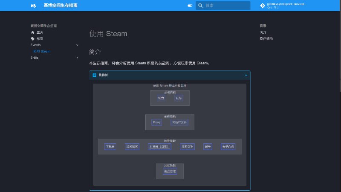Click the clipboard icon in the 技能树 panel header

pyautogui.click(x=94, y=75)
